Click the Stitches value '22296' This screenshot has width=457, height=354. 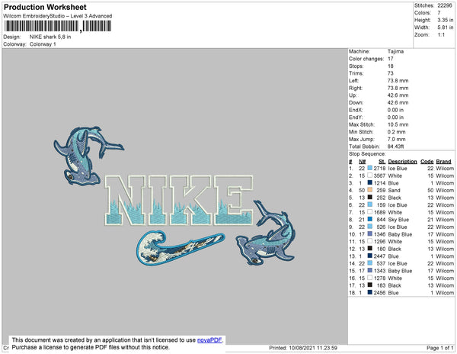(445, 5)
